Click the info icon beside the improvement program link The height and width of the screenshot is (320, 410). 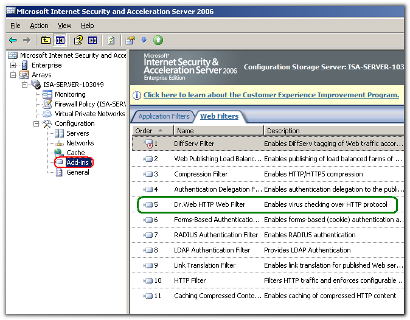pos(137,96)
